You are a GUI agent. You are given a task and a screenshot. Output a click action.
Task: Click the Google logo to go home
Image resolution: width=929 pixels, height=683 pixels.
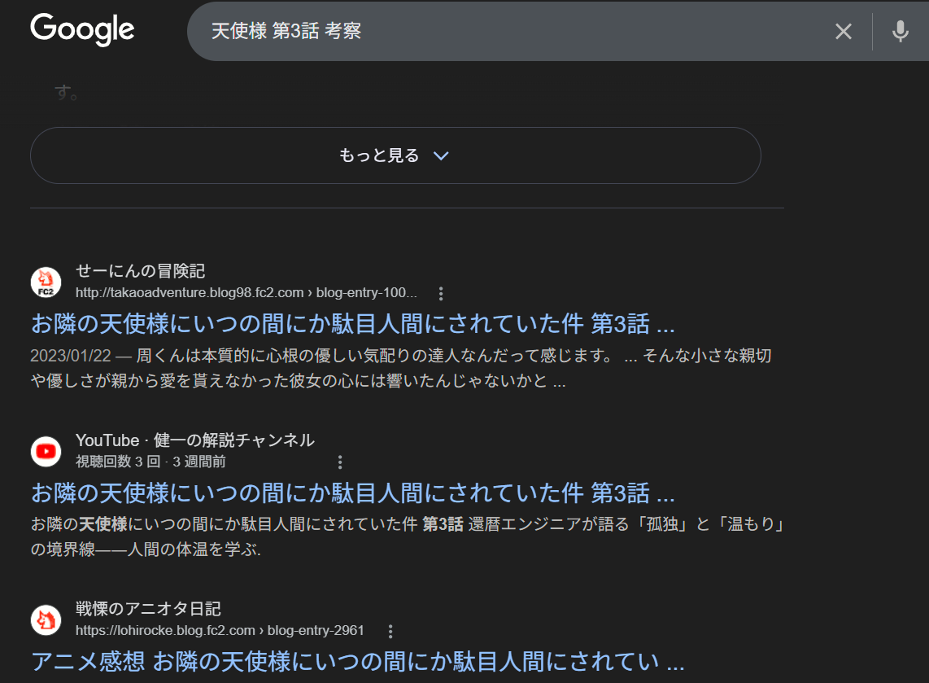click(x=82, y=30)
